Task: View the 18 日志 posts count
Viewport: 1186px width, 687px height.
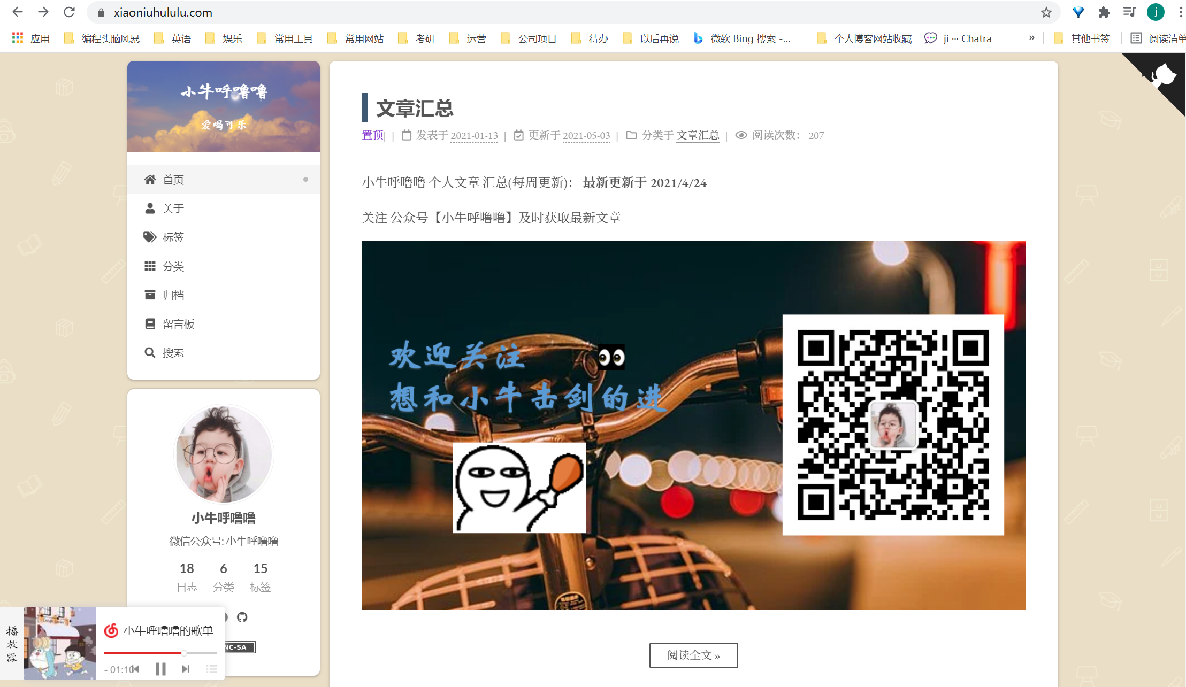Action: tap(187, 577)
